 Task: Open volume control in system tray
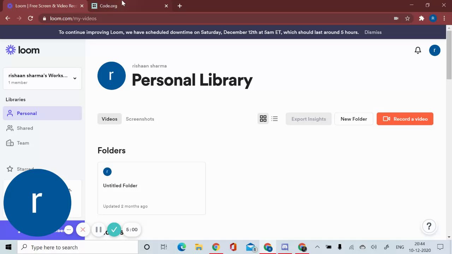374,247
